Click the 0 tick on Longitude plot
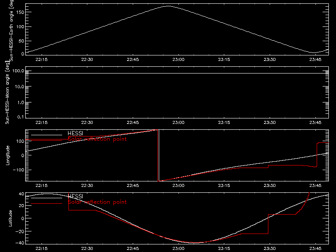 23,155
